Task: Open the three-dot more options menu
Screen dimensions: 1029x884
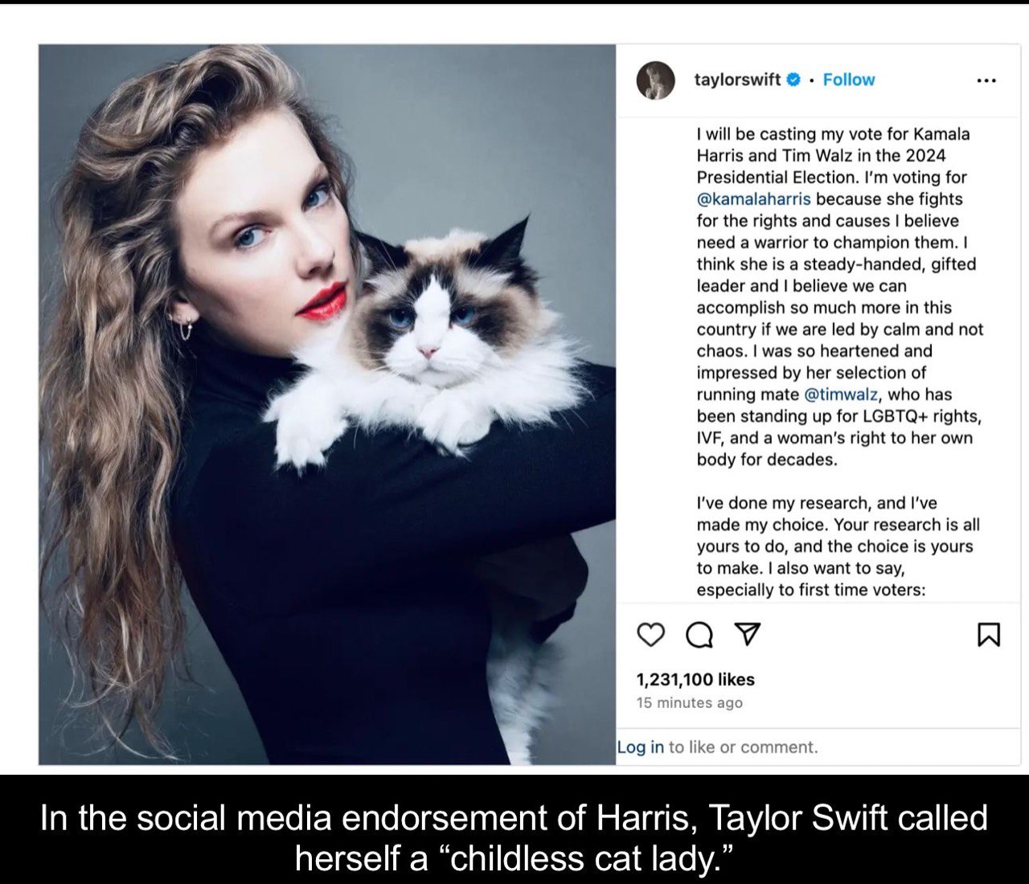Action: click(986, 80)
